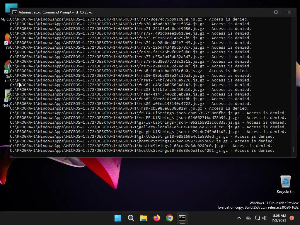Image resolution: width=300 pixels, height=225 pixels.
Task: Open the notification badge showing 2
Action: tap(292, 218)
